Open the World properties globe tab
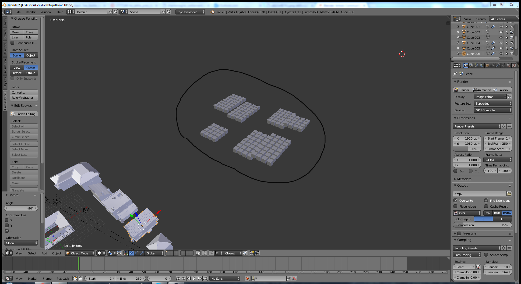Image resolution: width=521 pixels, height=284 pixels. tap(482, 65)
